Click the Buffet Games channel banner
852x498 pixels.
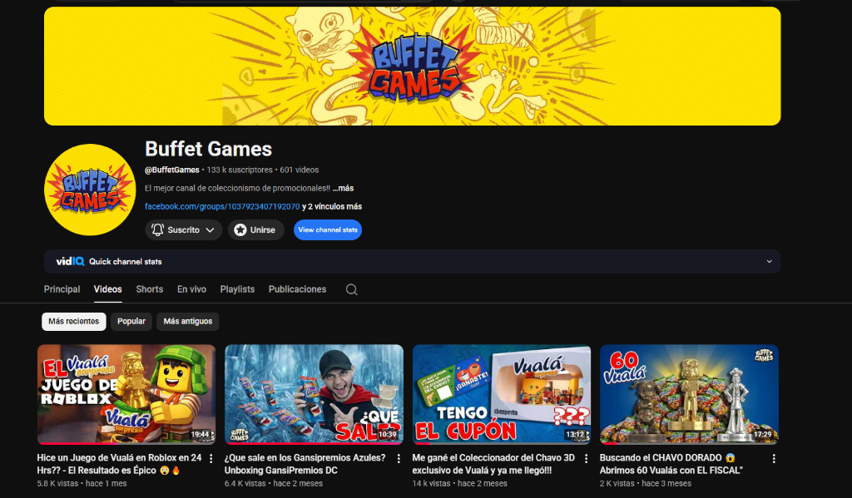(x=413, y=66)
